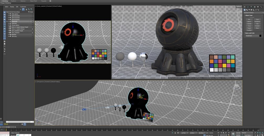Hide the White sphere object

(9, 14)
